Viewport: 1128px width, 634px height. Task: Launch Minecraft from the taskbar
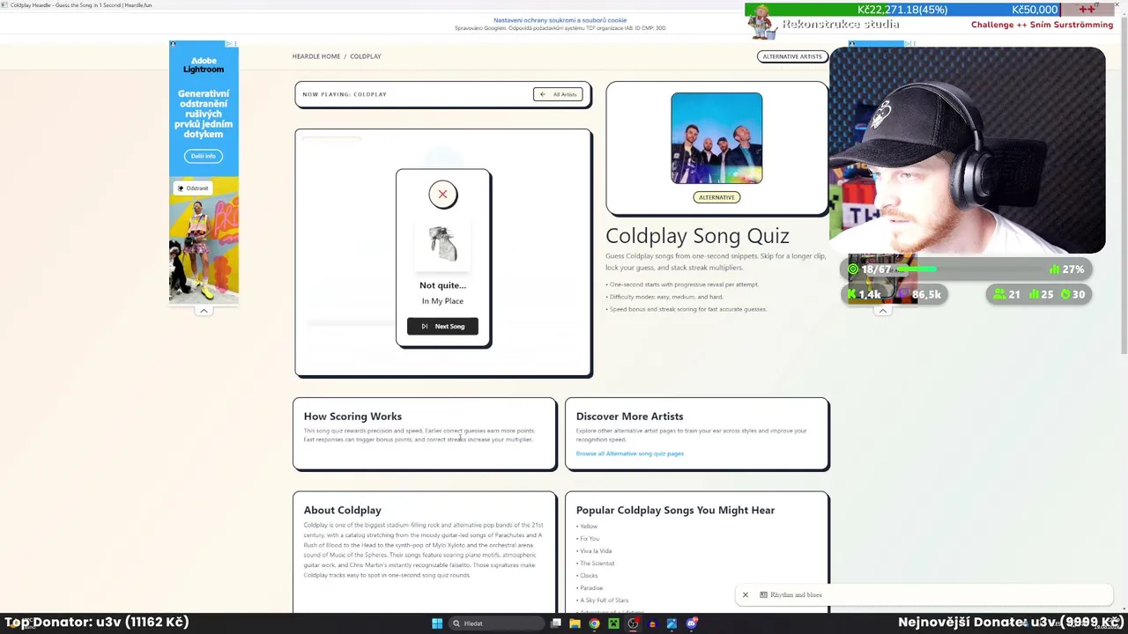613,623
